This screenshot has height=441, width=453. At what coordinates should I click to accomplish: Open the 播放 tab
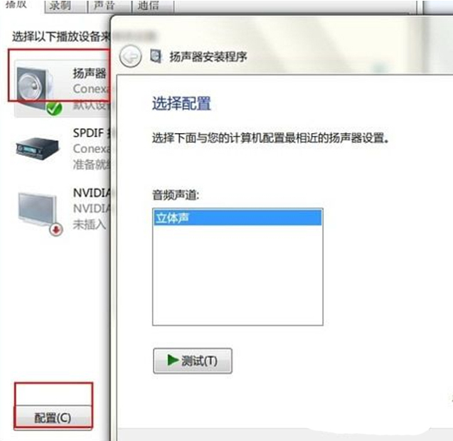pos(16,5)
